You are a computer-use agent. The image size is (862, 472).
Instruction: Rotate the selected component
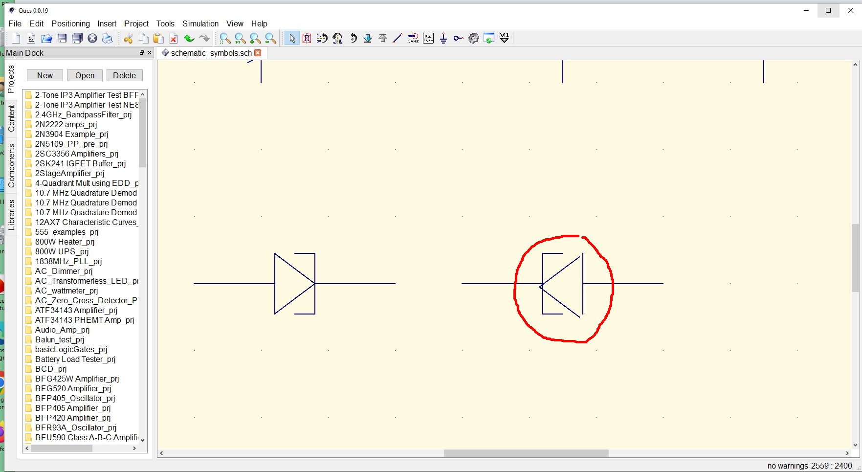click(353, 38)
